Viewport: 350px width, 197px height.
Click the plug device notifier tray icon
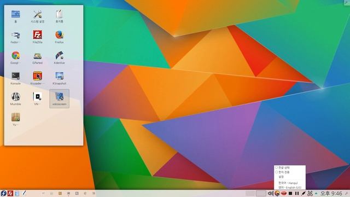pos(304,193)
